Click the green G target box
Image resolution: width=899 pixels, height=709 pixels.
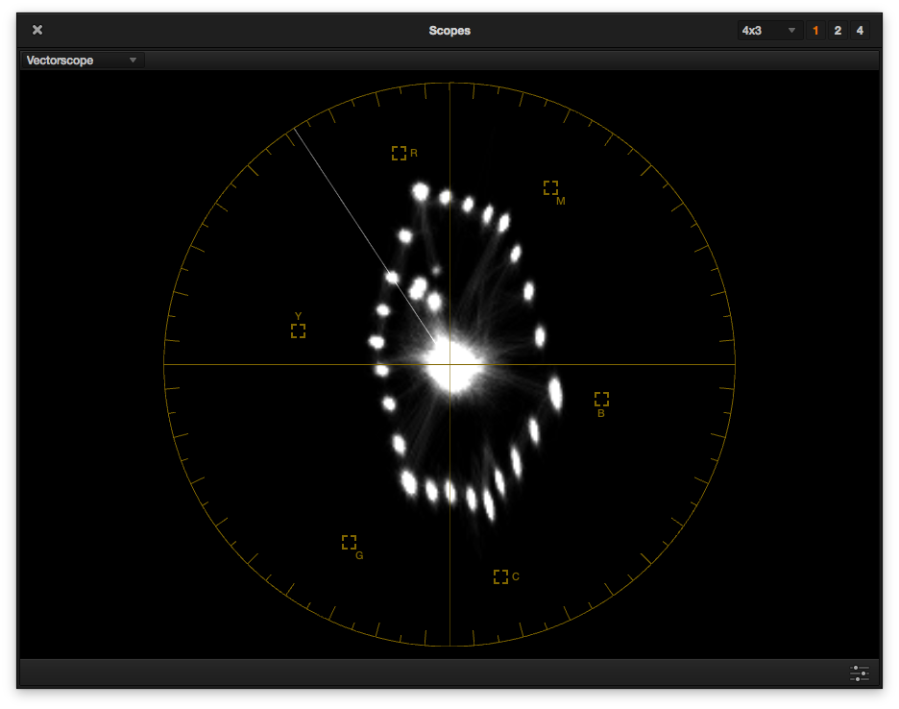pyautogui.click(x=349, y=542)
